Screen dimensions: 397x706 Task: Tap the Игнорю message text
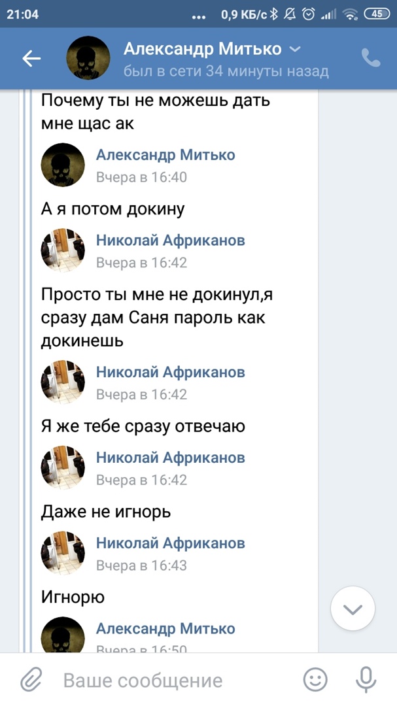[x=73, y=597]
